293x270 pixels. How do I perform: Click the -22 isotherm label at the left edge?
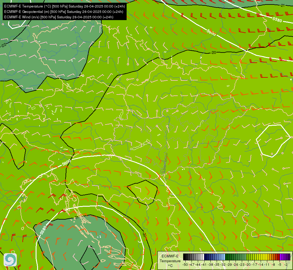tap(3, 45)
